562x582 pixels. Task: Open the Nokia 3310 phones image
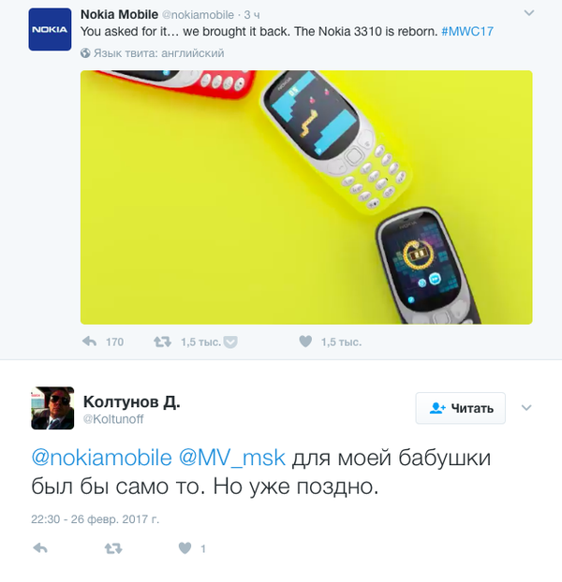306,197
